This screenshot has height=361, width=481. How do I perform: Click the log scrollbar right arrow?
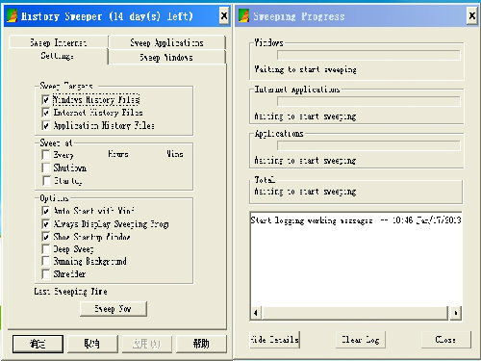click(x=455, y=313)
